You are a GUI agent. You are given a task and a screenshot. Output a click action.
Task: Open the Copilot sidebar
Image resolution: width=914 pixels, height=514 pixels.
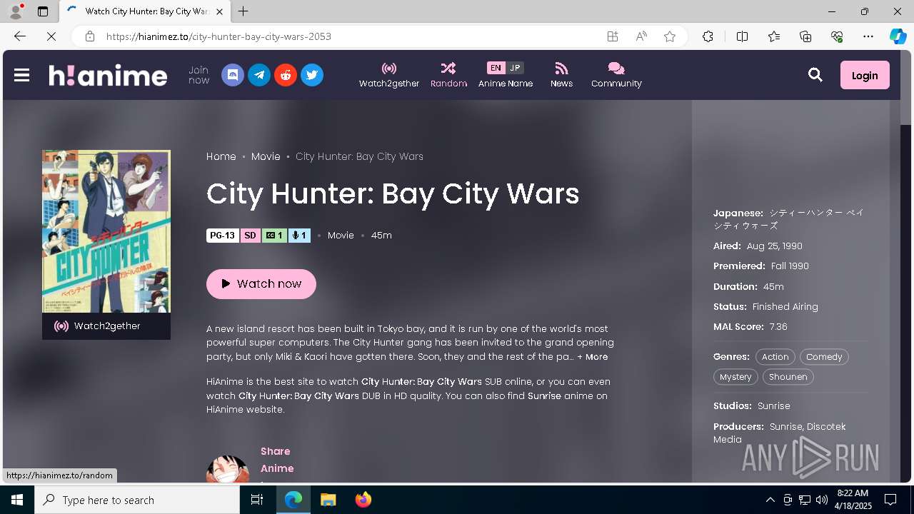pyautogui.click(x=898, y=36)
